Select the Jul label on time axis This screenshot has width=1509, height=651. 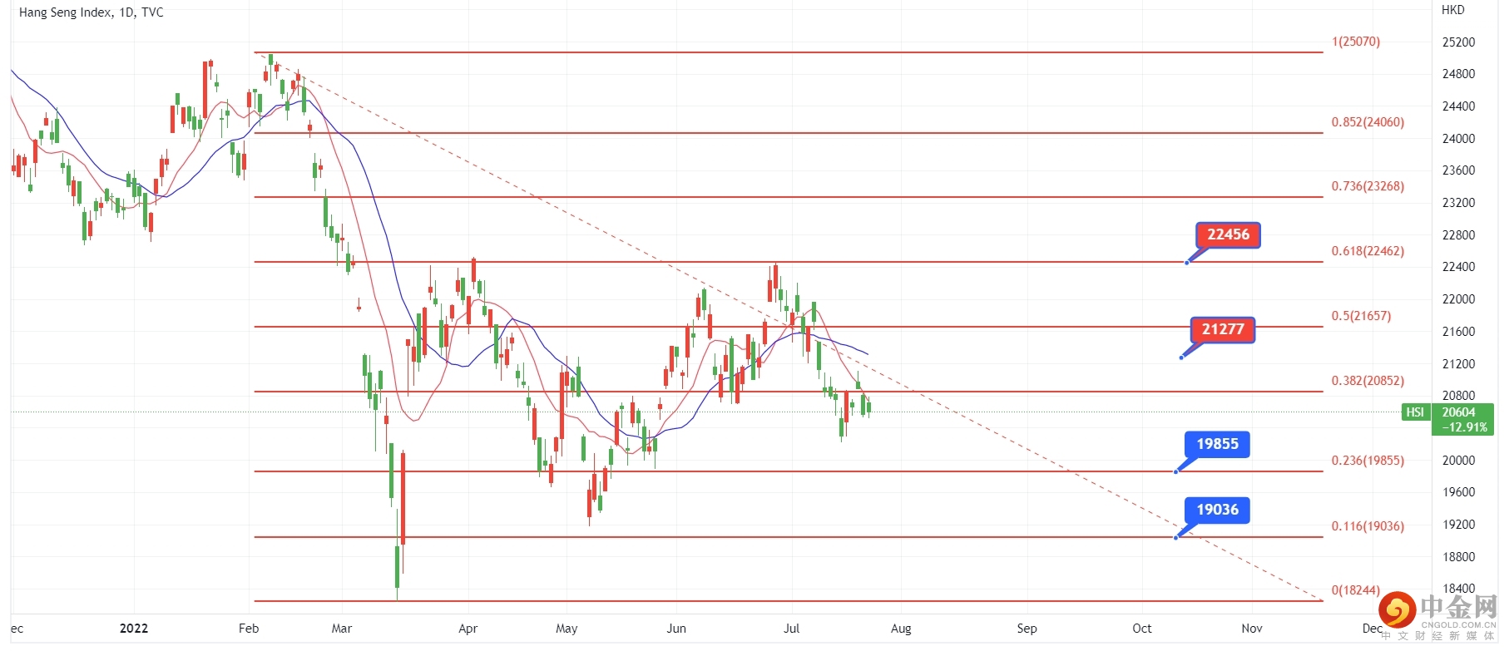792,629
